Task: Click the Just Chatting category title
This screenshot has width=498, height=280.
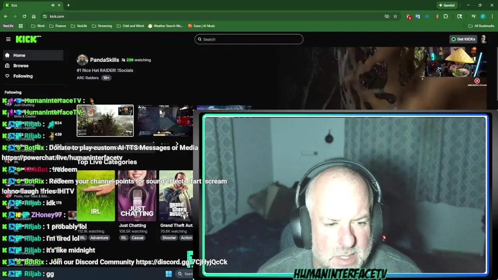Action: 133,226
